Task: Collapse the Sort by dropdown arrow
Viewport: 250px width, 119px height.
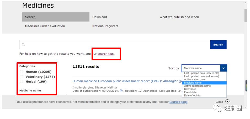Action: click(223, 68)
